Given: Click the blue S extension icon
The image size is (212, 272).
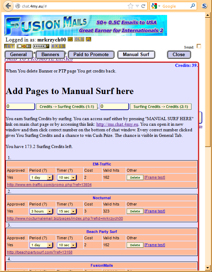Looking at the screenshot, I should pyautogui.click(x=205, y=6).
